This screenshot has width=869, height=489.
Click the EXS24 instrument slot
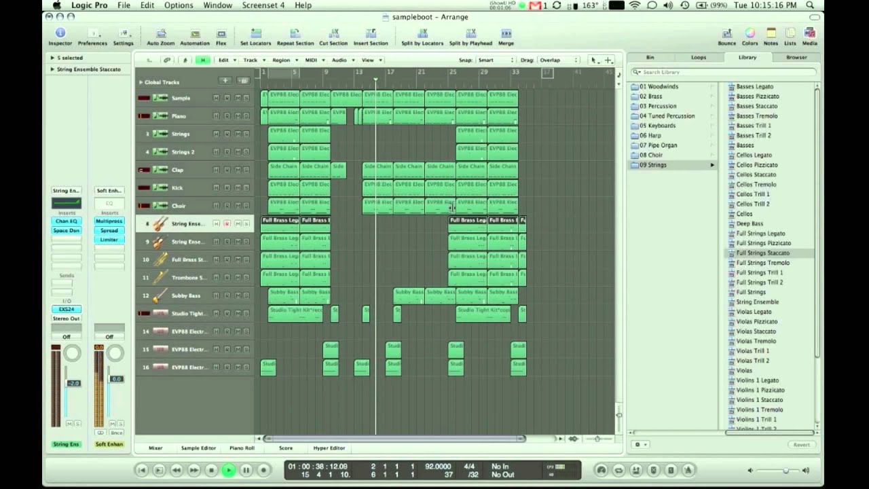click(67, 309)
